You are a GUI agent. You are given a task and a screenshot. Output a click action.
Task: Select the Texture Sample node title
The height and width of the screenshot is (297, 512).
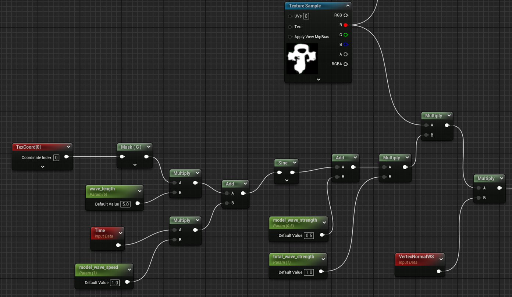(305, 6)
